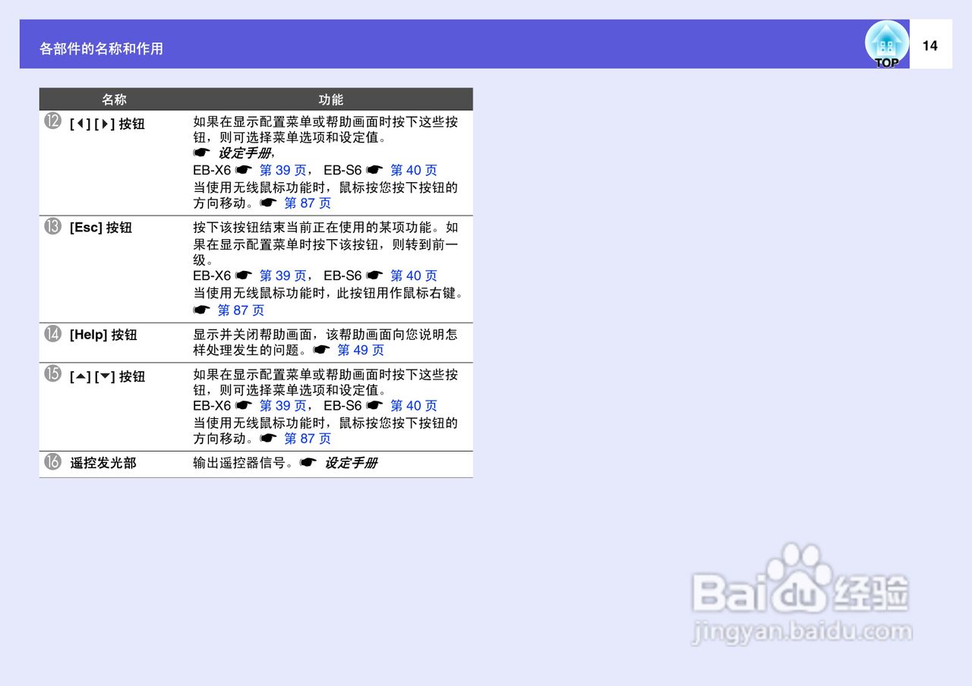Click the page number 14

930,46
